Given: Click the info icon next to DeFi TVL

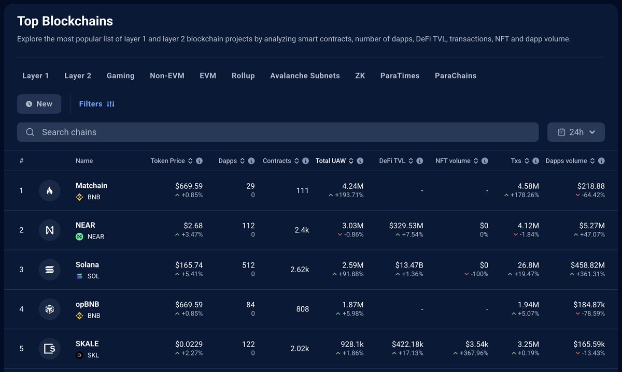Looking at the screenshot, I should (420, 161).
